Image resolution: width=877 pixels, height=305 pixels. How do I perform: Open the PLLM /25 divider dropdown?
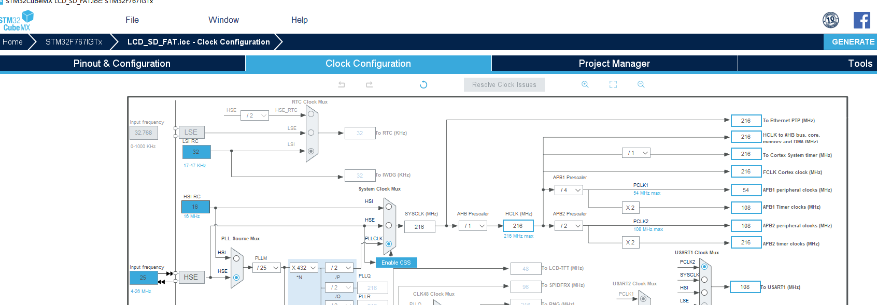266,268
